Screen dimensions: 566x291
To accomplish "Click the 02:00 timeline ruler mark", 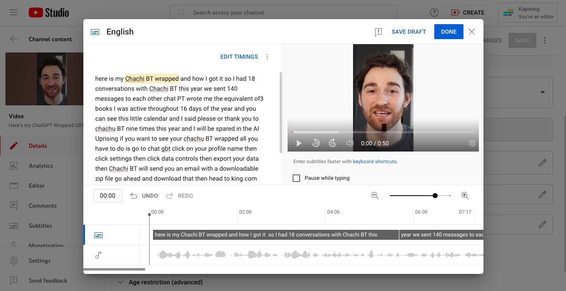I will point(245,212).
